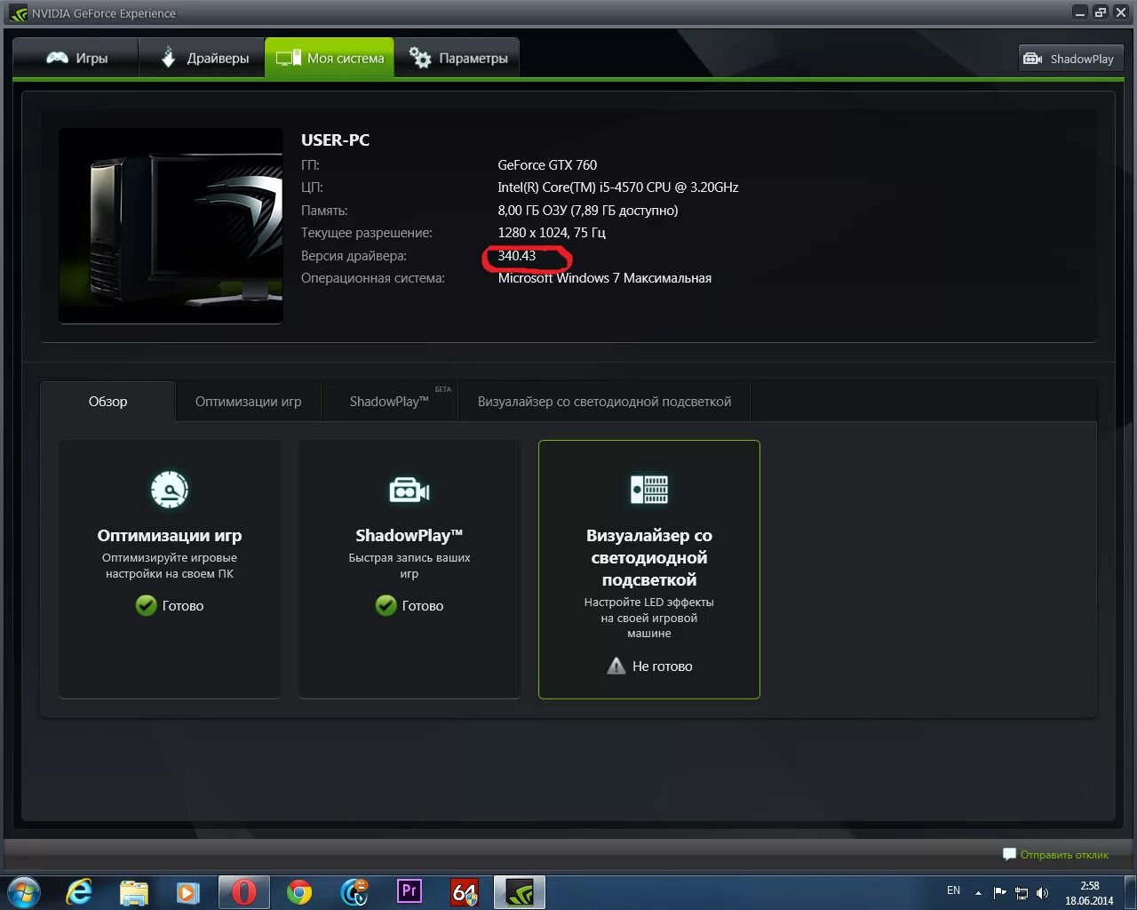Click green checkmark beside Готово under Оптимизации игр
1137x910 pixels.
coord(146,605)
